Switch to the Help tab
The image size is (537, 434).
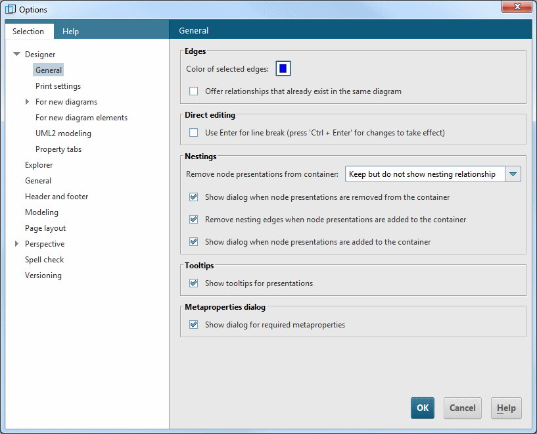[70, 31]
